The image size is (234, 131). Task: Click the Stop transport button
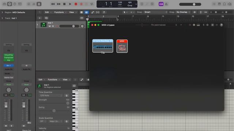[64, 4]
